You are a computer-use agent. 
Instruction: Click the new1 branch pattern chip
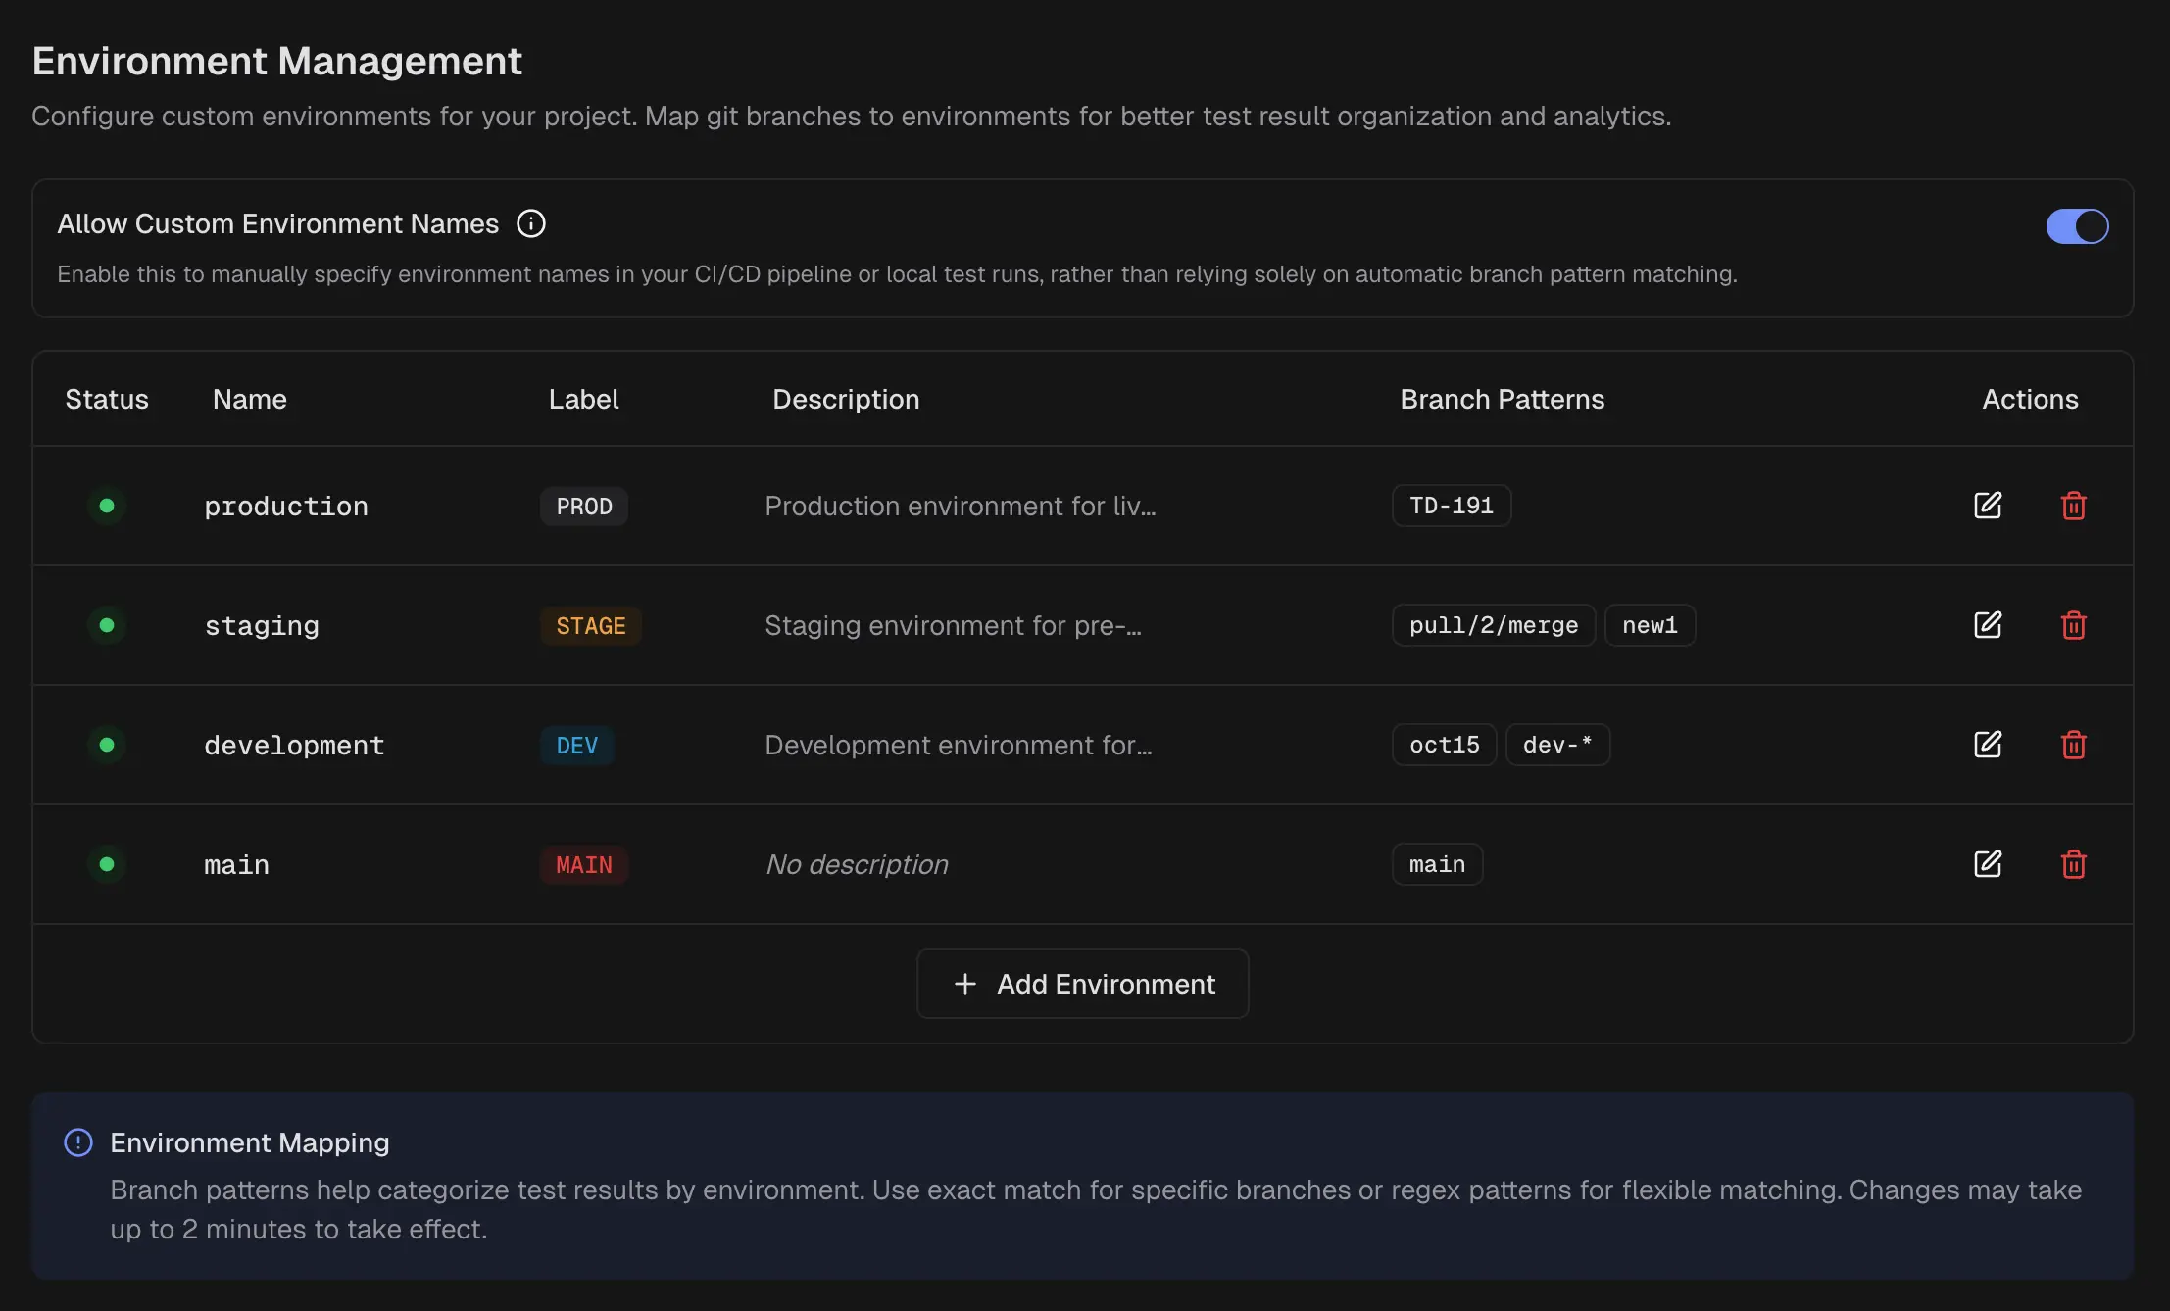pyautogui.click(x=1649, y=625)
